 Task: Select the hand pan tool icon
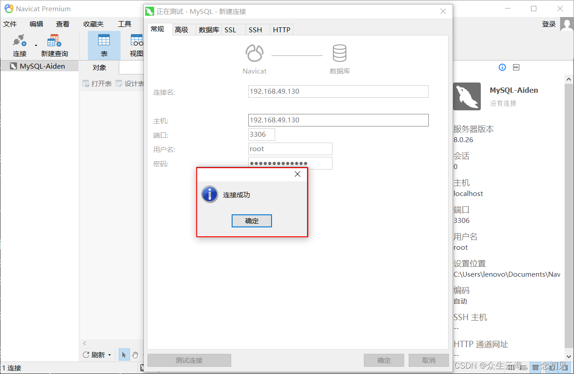pos(135,355)
